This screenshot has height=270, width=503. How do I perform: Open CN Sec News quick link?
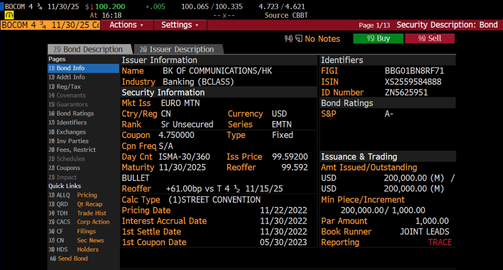click(76, 240)
